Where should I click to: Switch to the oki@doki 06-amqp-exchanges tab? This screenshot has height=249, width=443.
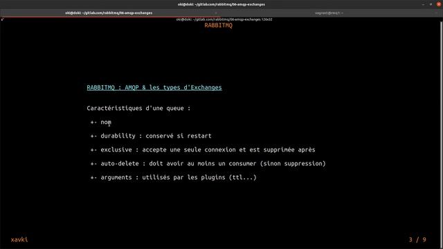click(109, 13)
